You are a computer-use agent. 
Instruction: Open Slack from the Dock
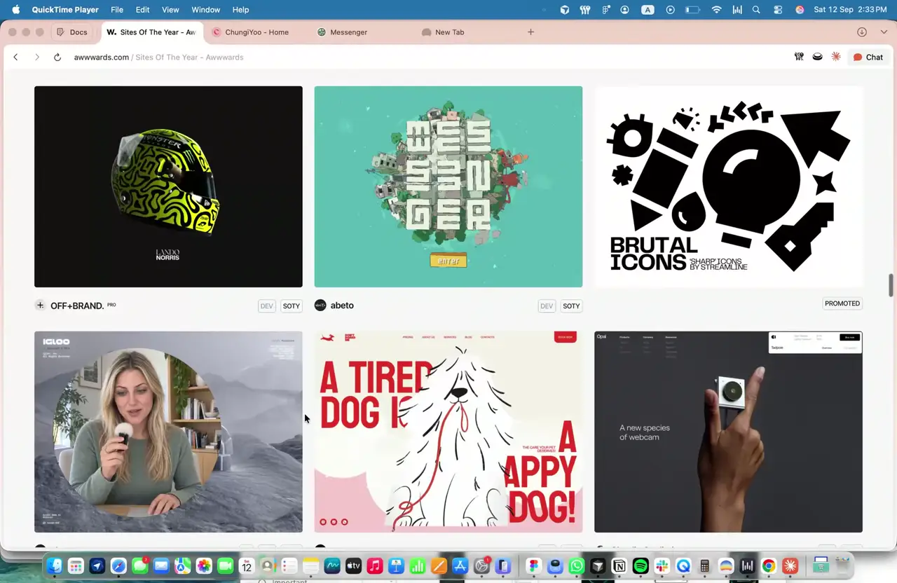click(x=662, y=565)
